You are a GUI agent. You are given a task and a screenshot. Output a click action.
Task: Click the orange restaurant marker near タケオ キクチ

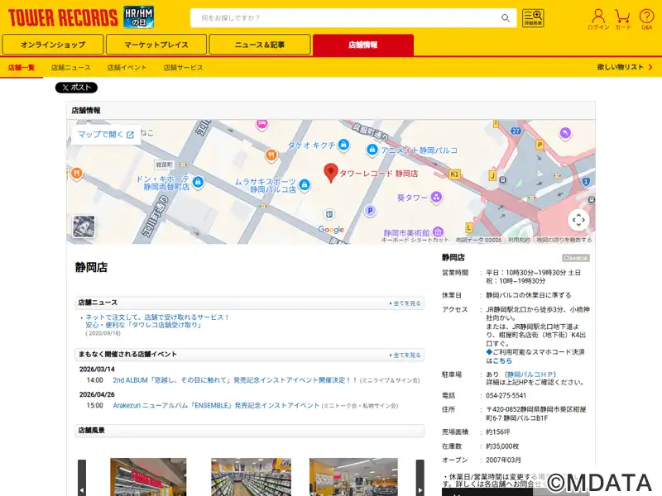coord(271,155)
